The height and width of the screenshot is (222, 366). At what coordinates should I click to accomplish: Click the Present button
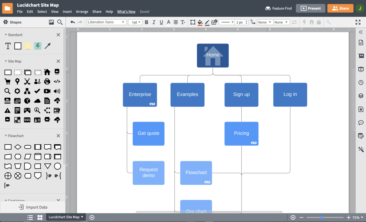pos(310,8)
